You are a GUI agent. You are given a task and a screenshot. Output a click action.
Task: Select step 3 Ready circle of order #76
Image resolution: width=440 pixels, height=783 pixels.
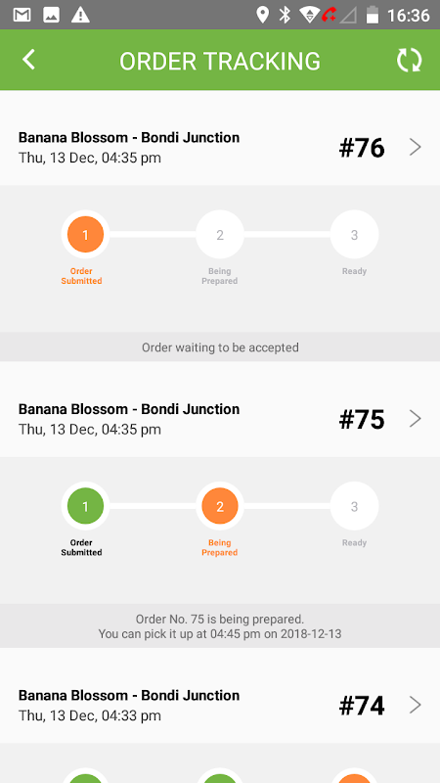click(354, 234)
